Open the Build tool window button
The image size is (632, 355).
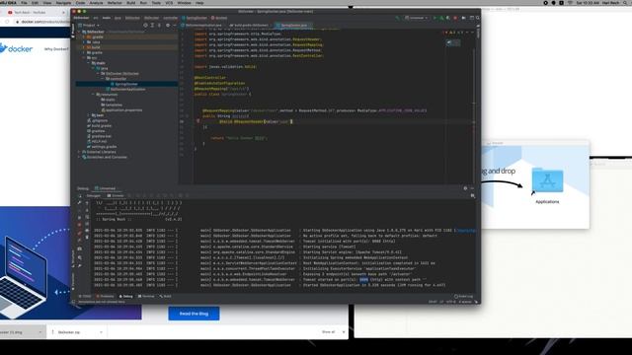165,296
